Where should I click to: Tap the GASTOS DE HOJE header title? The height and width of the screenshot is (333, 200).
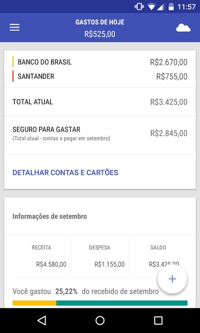(x=100, y=22)
